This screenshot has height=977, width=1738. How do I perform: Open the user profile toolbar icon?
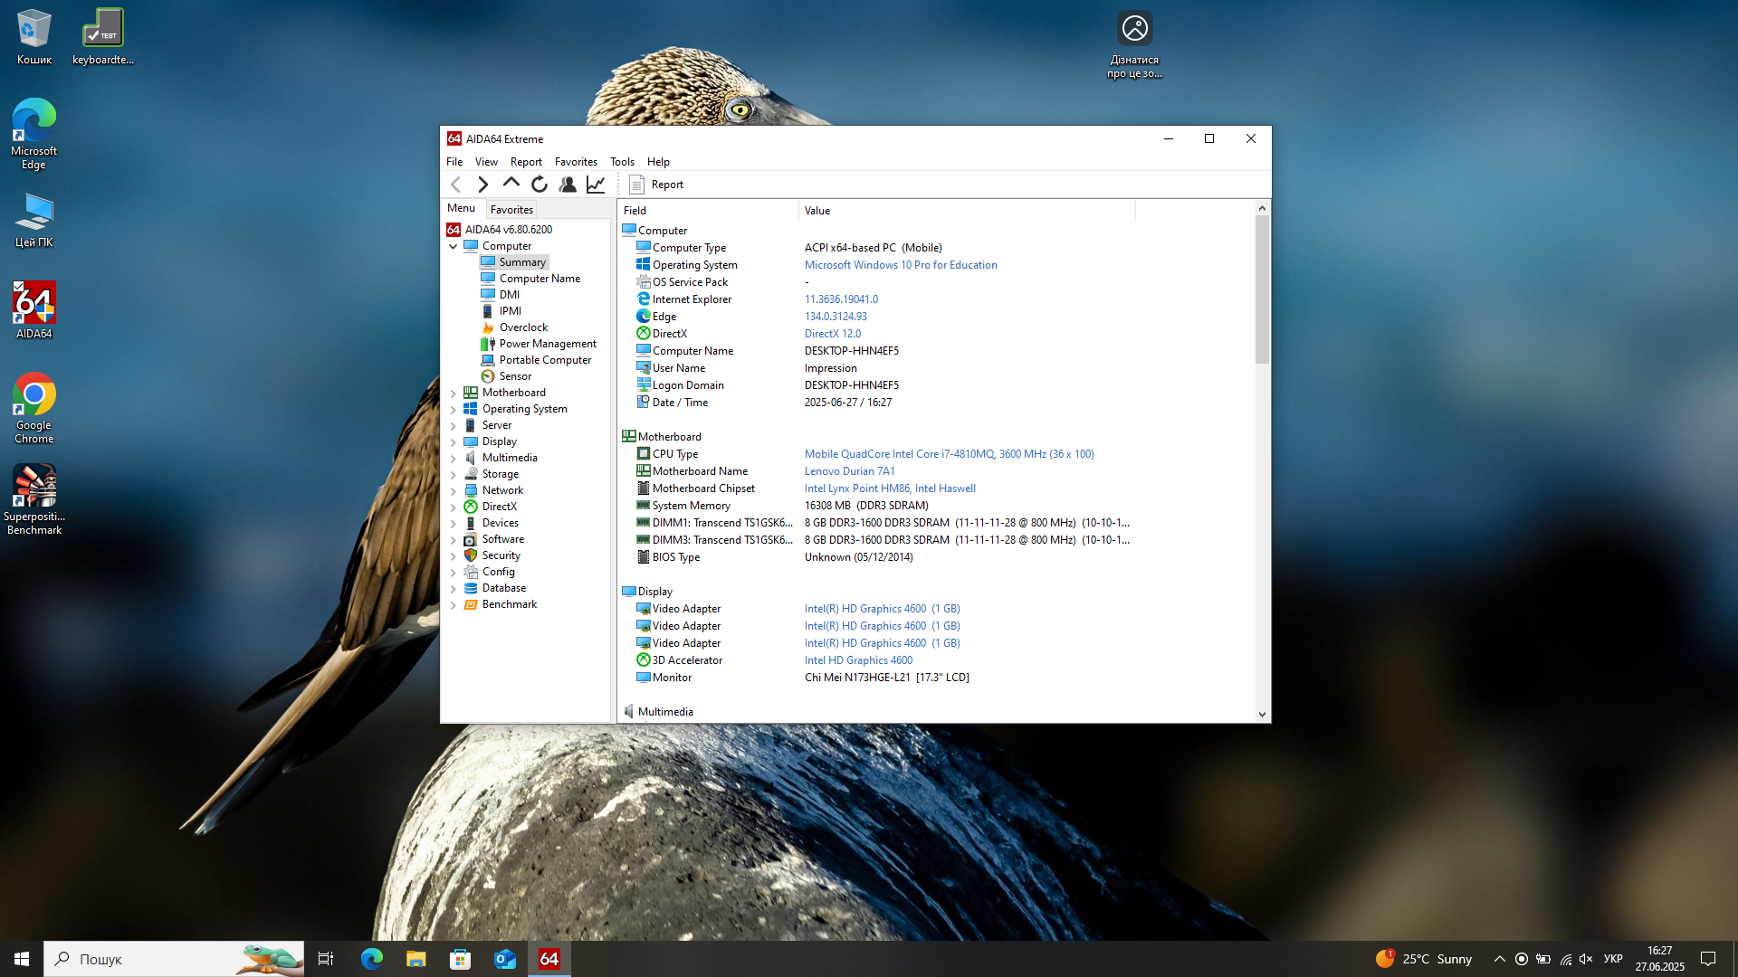point(568,185)
